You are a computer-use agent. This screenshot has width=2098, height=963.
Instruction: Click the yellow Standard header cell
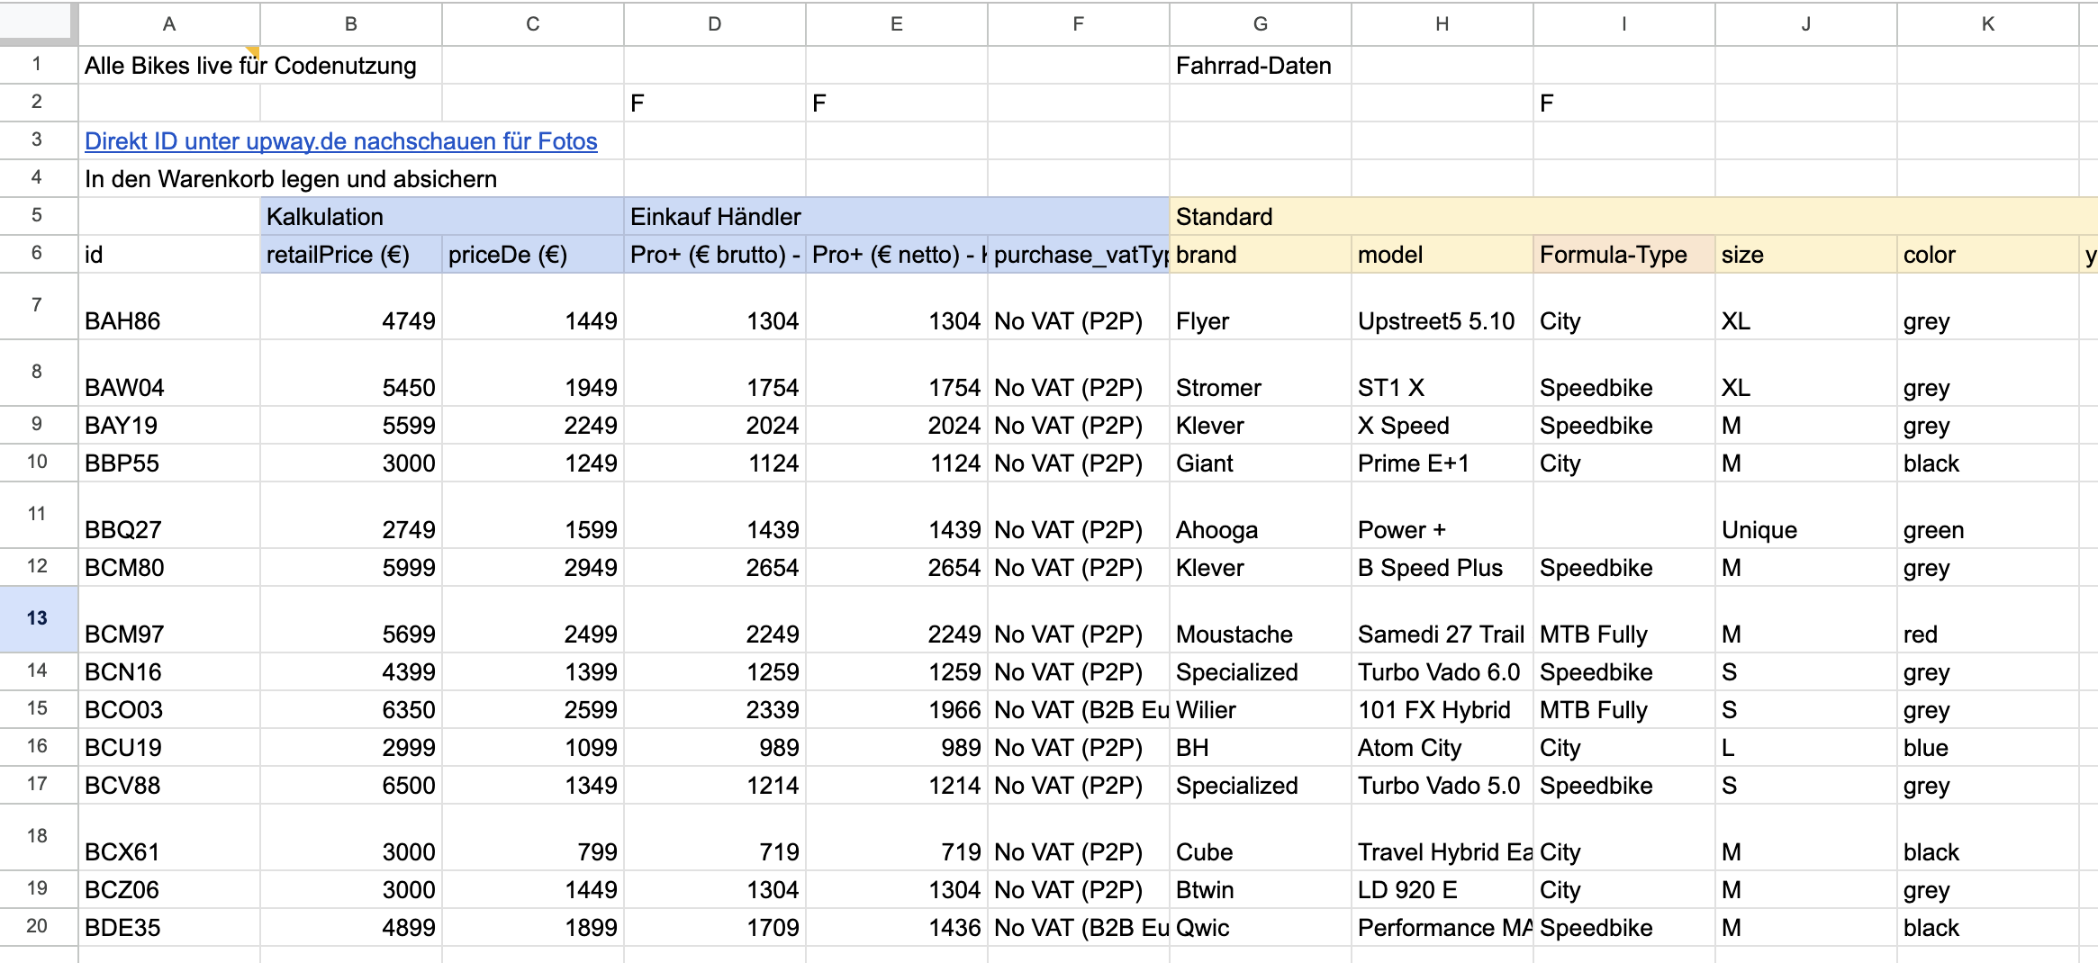[x=1351, y=217]
